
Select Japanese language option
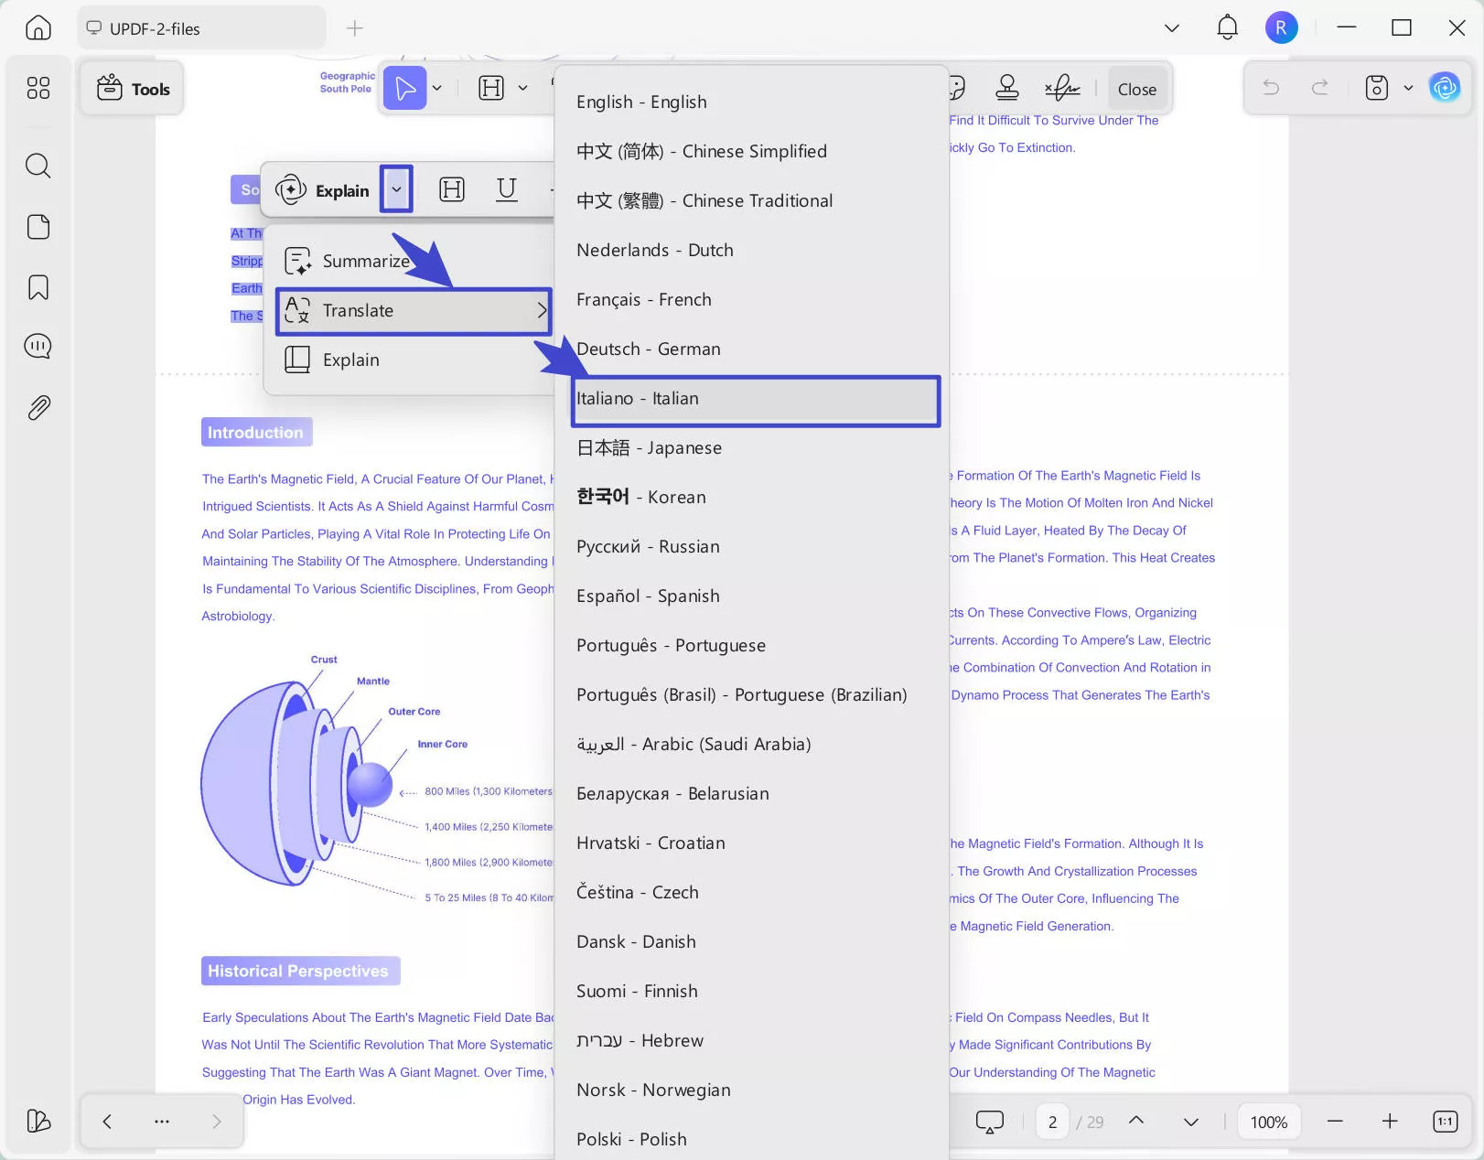point(751,447)
